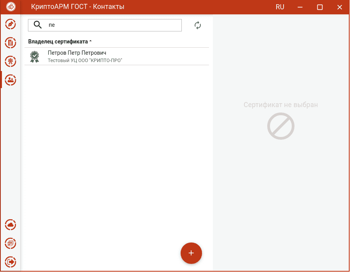Open the Documents section in sidebar

coord(10,43)
